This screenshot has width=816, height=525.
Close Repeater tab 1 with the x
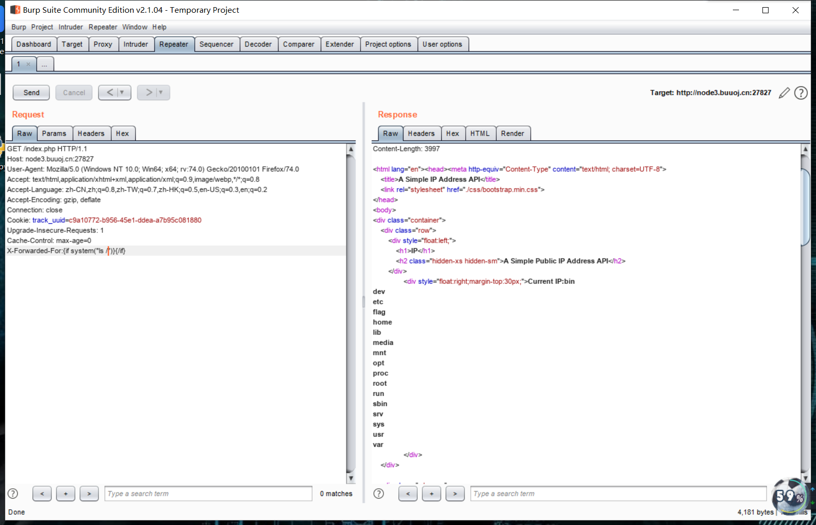tap(28, 64)
